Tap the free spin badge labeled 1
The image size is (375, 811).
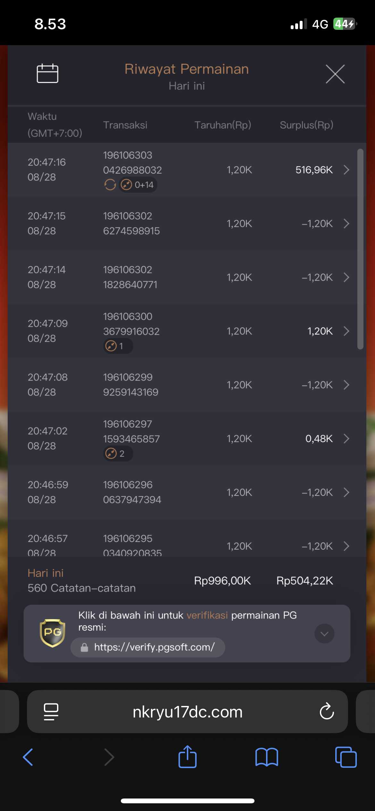point(118,346)
